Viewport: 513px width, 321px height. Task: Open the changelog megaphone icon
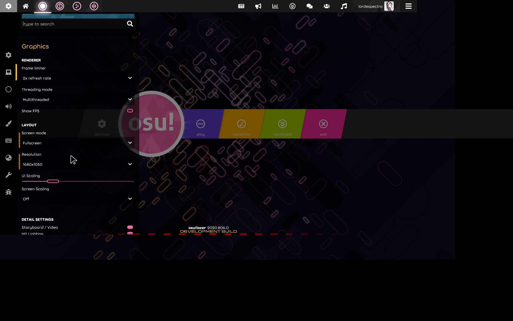click(x=258, y=6)
